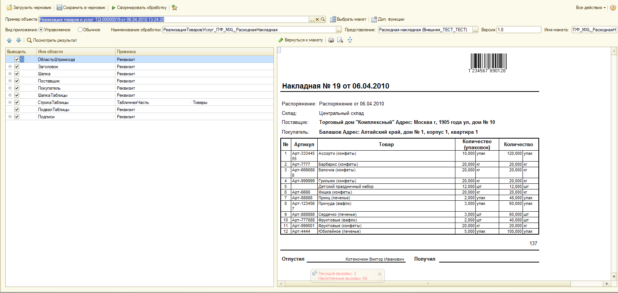Open selection for Пример объекта via ellipsis
Image resolution: width=618 pixels, height=293 pixels.
pyautogui.click(x=312, y=20)
